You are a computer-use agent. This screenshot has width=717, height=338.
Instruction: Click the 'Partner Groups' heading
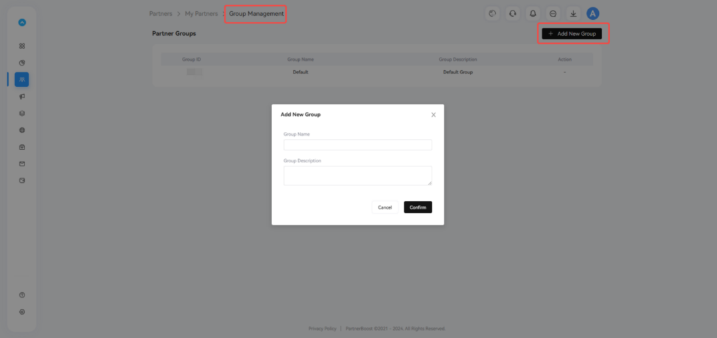pos(174,34)
